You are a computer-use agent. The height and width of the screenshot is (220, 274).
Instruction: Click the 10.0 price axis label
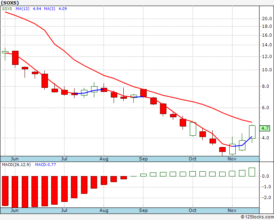(267, 70)
